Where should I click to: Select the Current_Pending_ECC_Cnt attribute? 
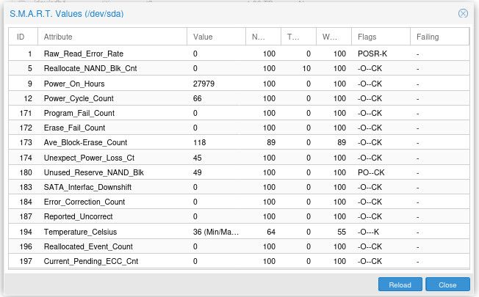pyautogui.click(x=91, y=261)
